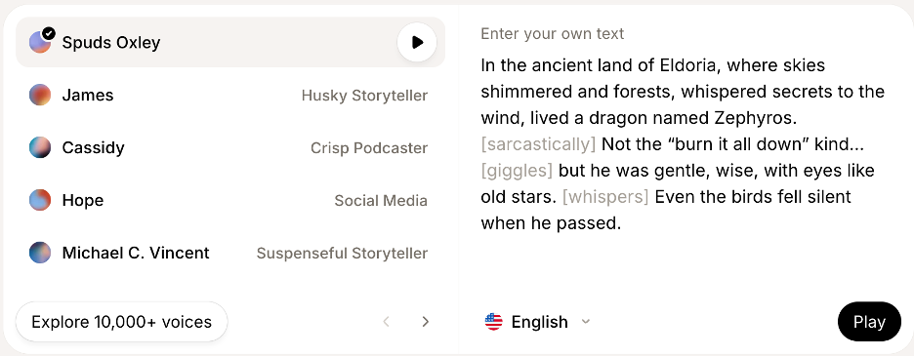Go to previous voices page arrow
914x357 pixels.
[x=386, y=322]
